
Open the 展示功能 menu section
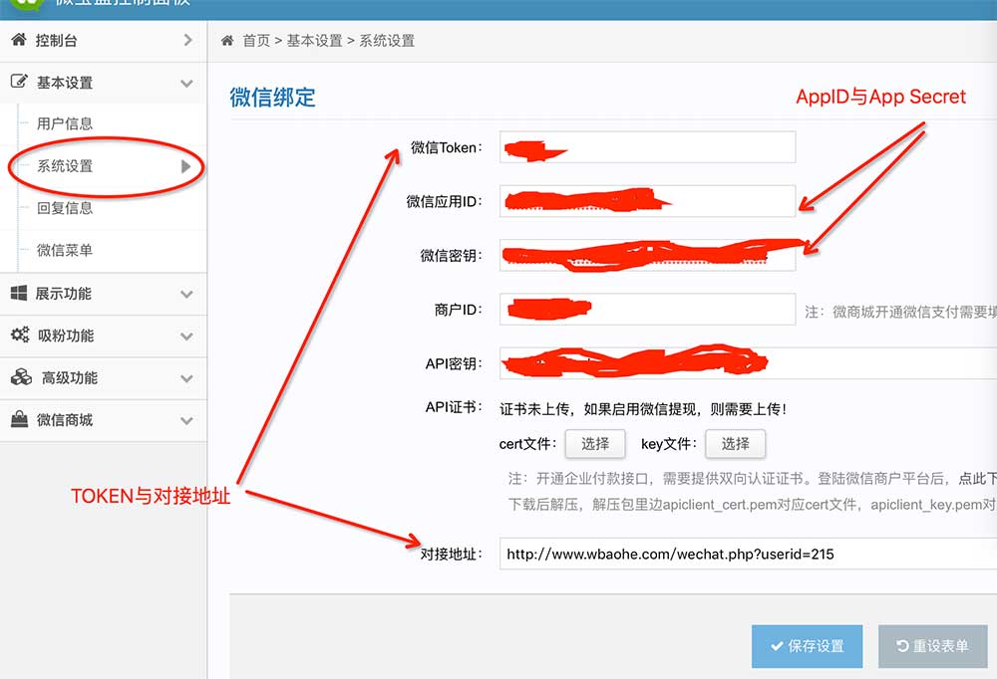[x=103, y=294]
